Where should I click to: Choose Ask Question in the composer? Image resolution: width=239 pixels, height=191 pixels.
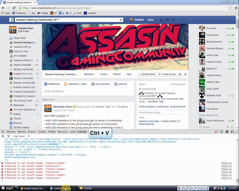pyautogui.click(x=101, y=84)
